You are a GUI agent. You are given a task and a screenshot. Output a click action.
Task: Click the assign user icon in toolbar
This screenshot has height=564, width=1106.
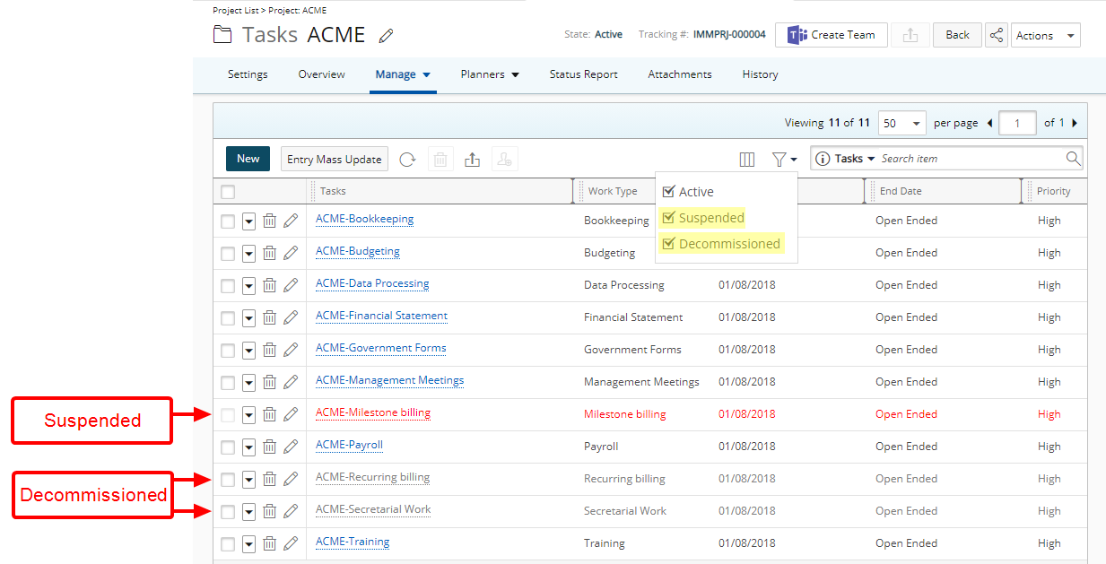(505, 160)
